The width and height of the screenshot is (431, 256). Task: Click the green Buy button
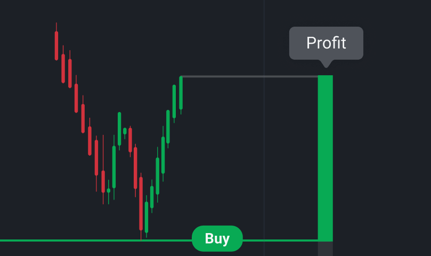tap(217, 238)
